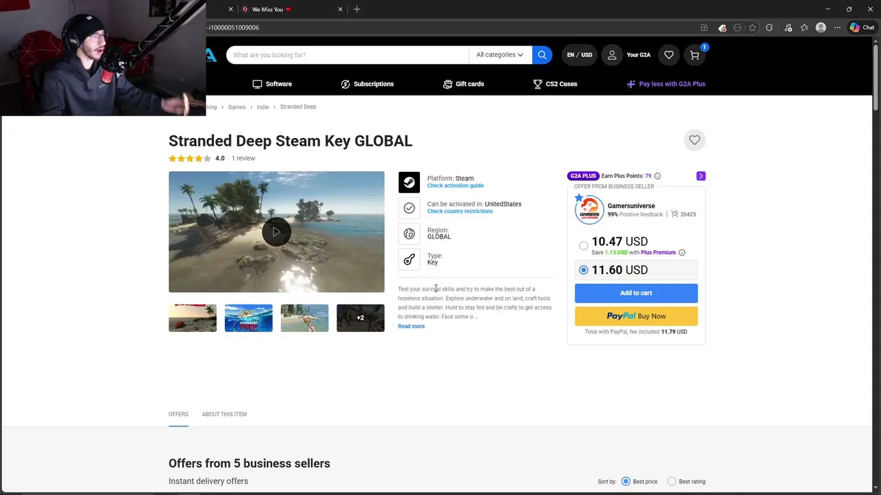Open browser media control icon

[x=787, y=27]
